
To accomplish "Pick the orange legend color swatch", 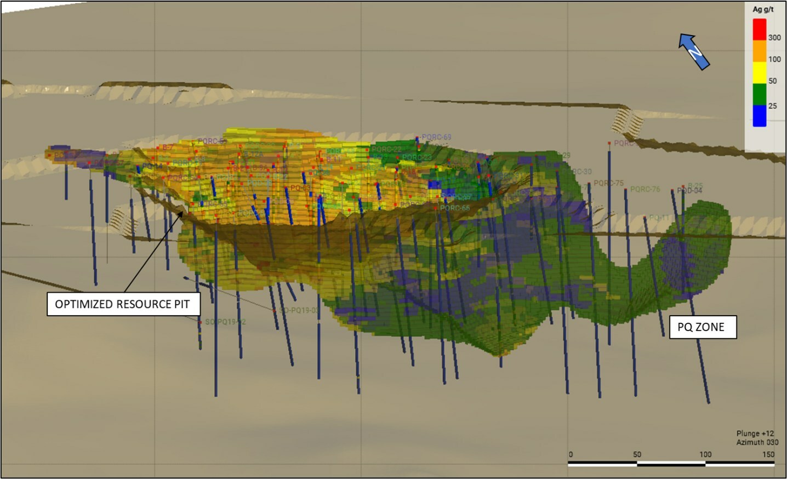I will pyautogui.click(x=759, y=52).
